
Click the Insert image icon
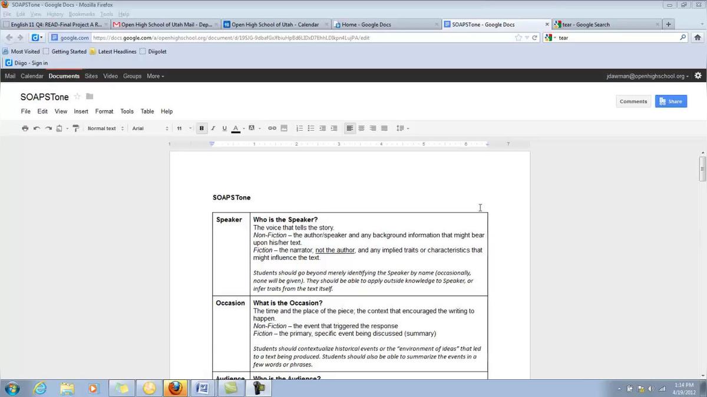(284, 128)
